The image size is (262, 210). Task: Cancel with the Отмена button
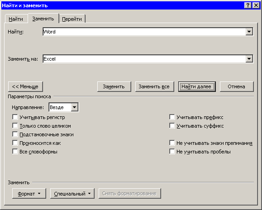[x=237, y=86]
